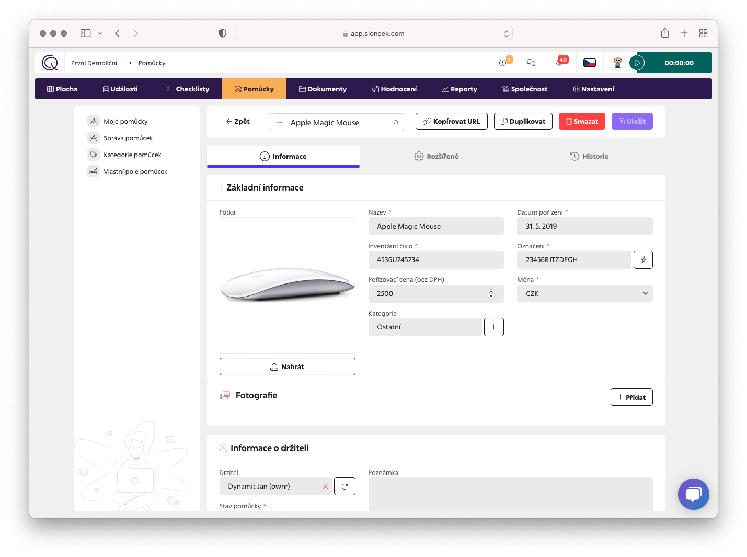Click the Název input field
The height and width of the screenshot is (557, 747).
(436, 226)
